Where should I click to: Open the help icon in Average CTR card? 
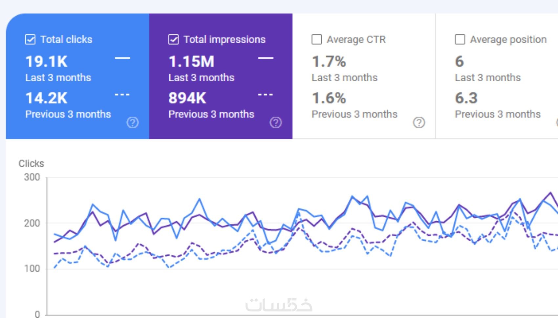419,123
